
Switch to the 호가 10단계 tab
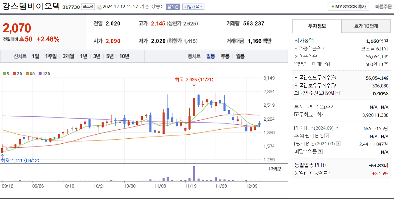(366, 26)
